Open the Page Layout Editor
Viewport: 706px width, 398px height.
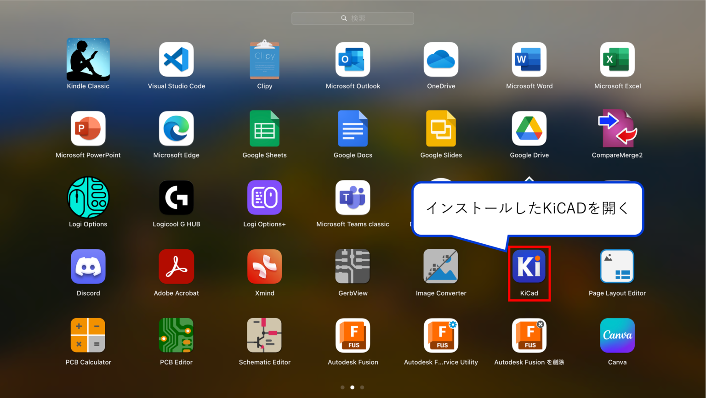(x=617, y=266)
